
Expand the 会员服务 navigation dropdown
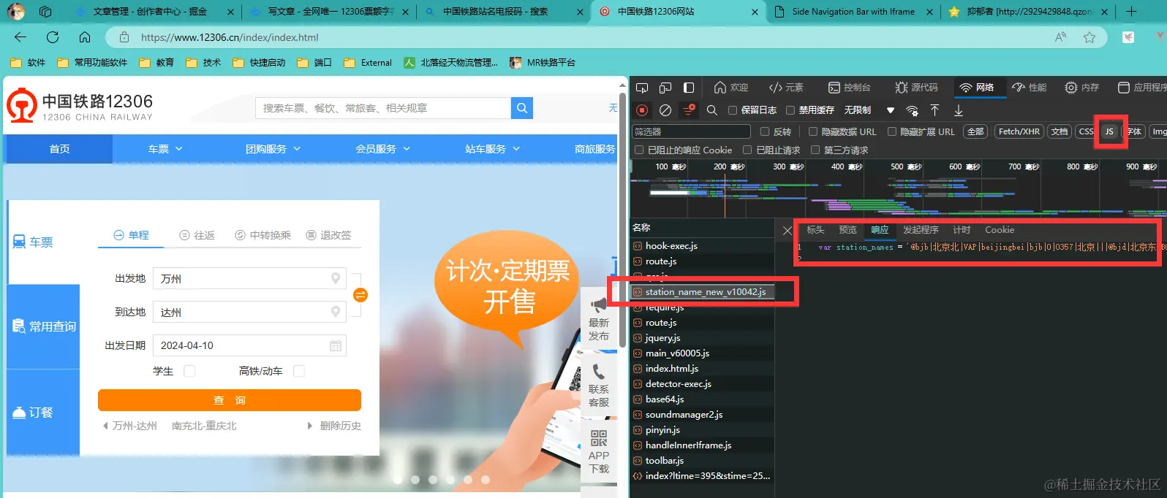[382, 149]
